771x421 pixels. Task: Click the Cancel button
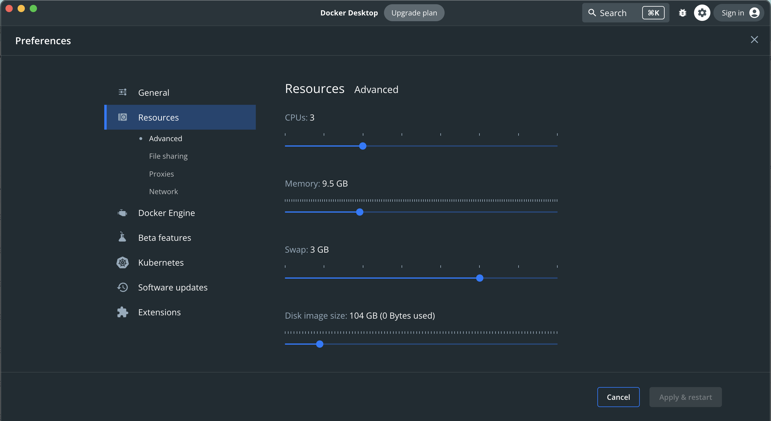pos(618,397)
